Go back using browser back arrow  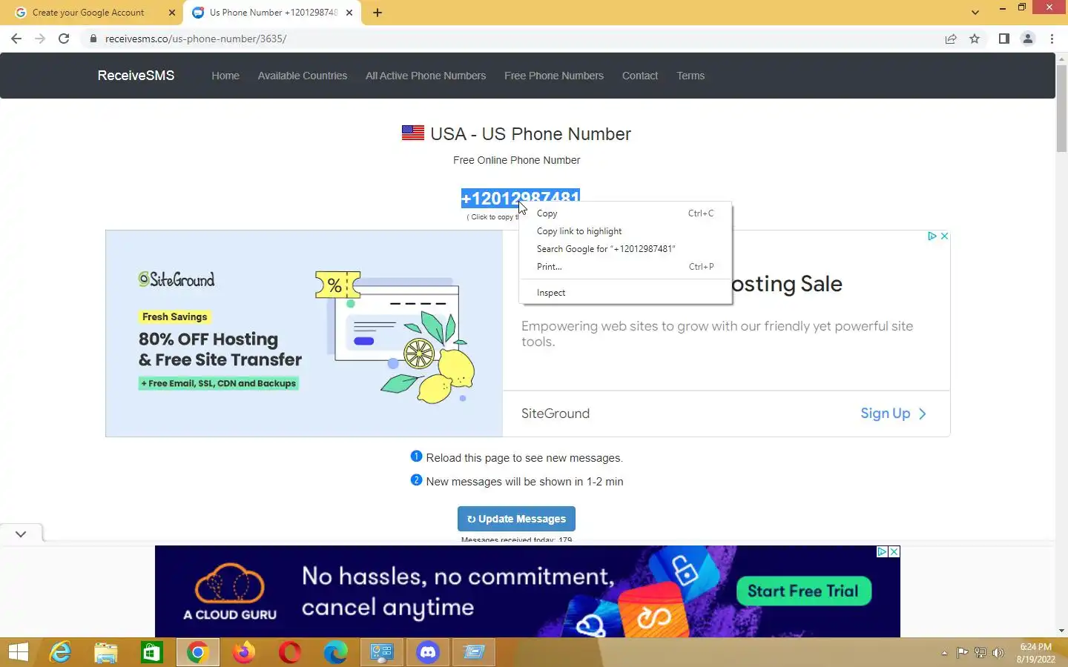click(16, 39)
